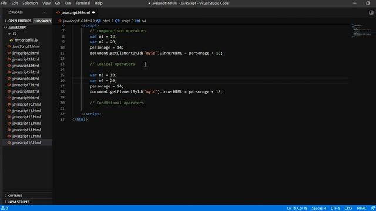Open the View menu
Screen dimensions: 376x211
(46, 3)
